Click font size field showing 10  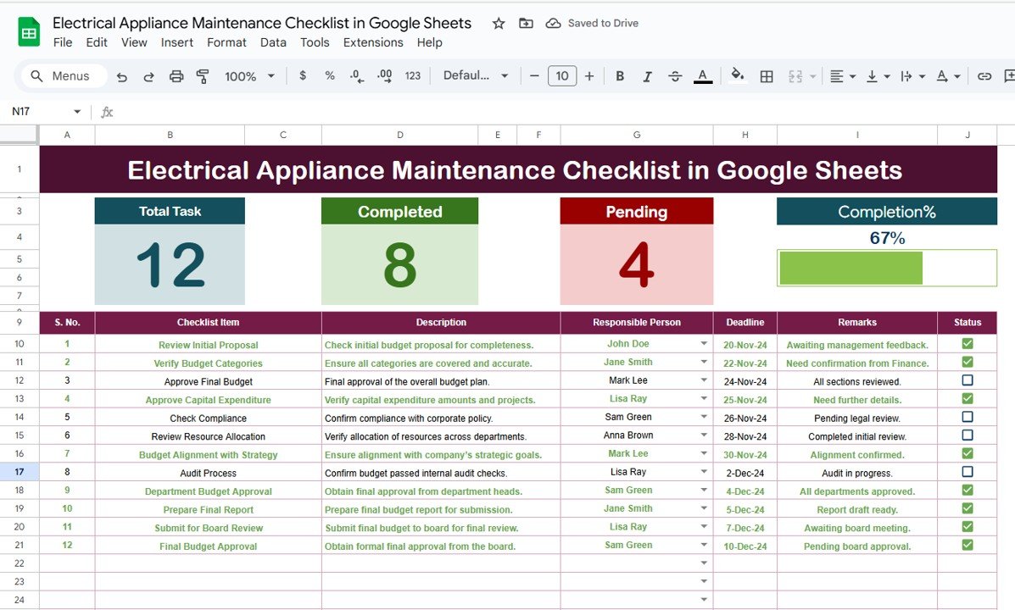coord(562,75)
